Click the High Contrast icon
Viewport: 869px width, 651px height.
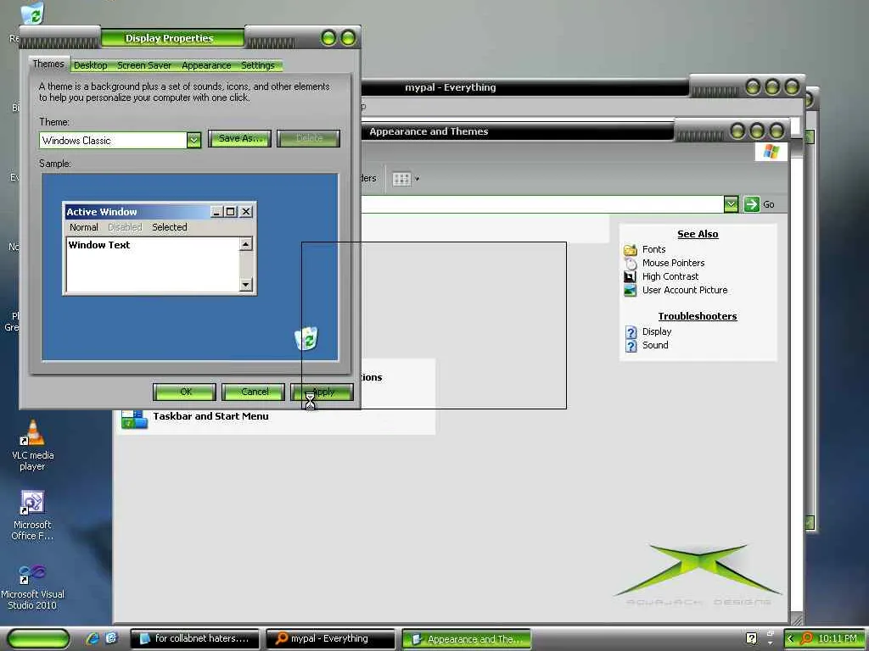tap(631, 277)
